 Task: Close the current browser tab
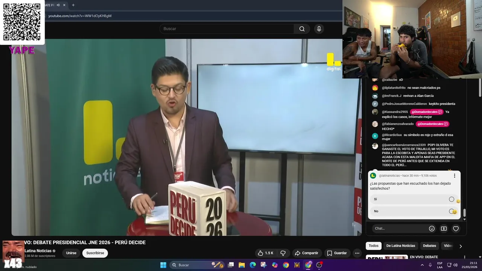pyautogui.click(x=64, y=5)
